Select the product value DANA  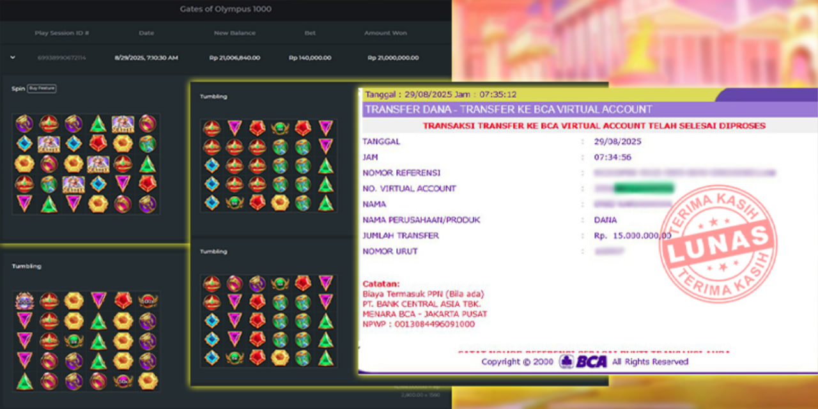click(x=605, y=220)
